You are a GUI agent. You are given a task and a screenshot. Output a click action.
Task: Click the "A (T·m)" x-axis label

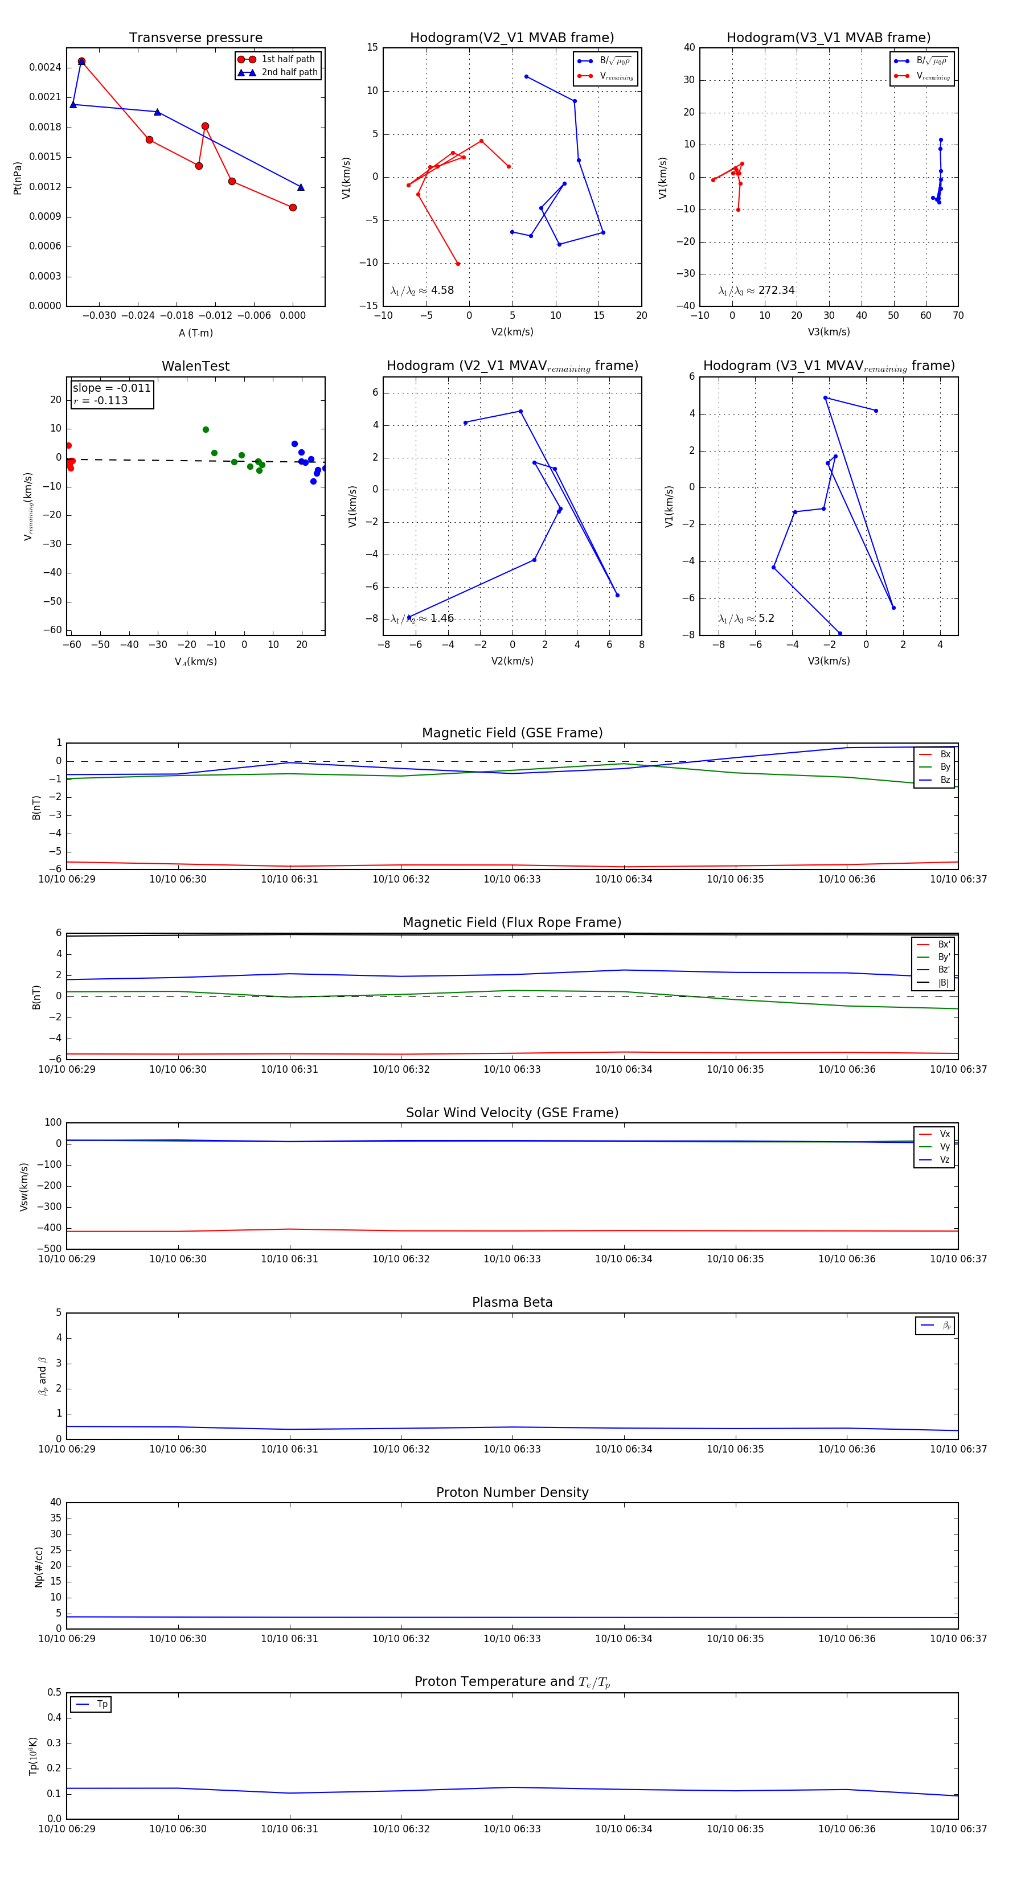195,333
